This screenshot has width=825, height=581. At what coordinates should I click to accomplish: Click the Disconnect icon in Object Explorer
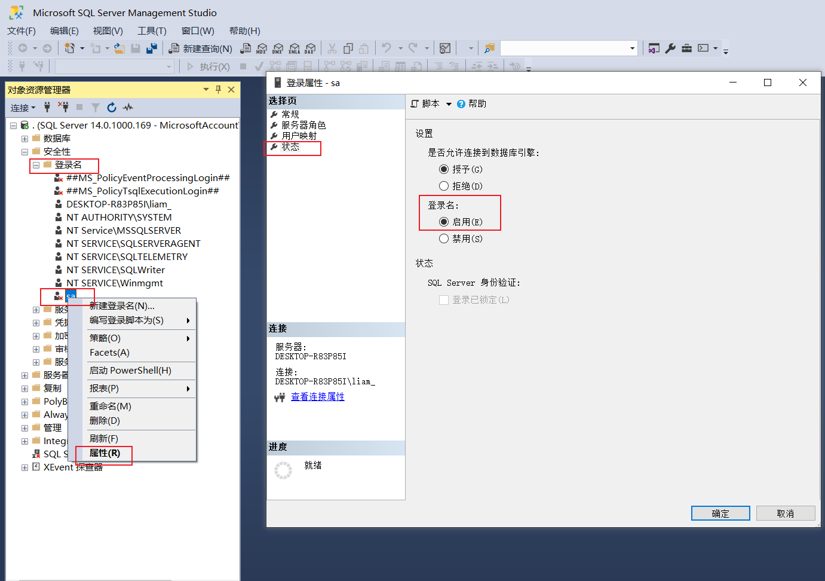(x=63, y=108)
